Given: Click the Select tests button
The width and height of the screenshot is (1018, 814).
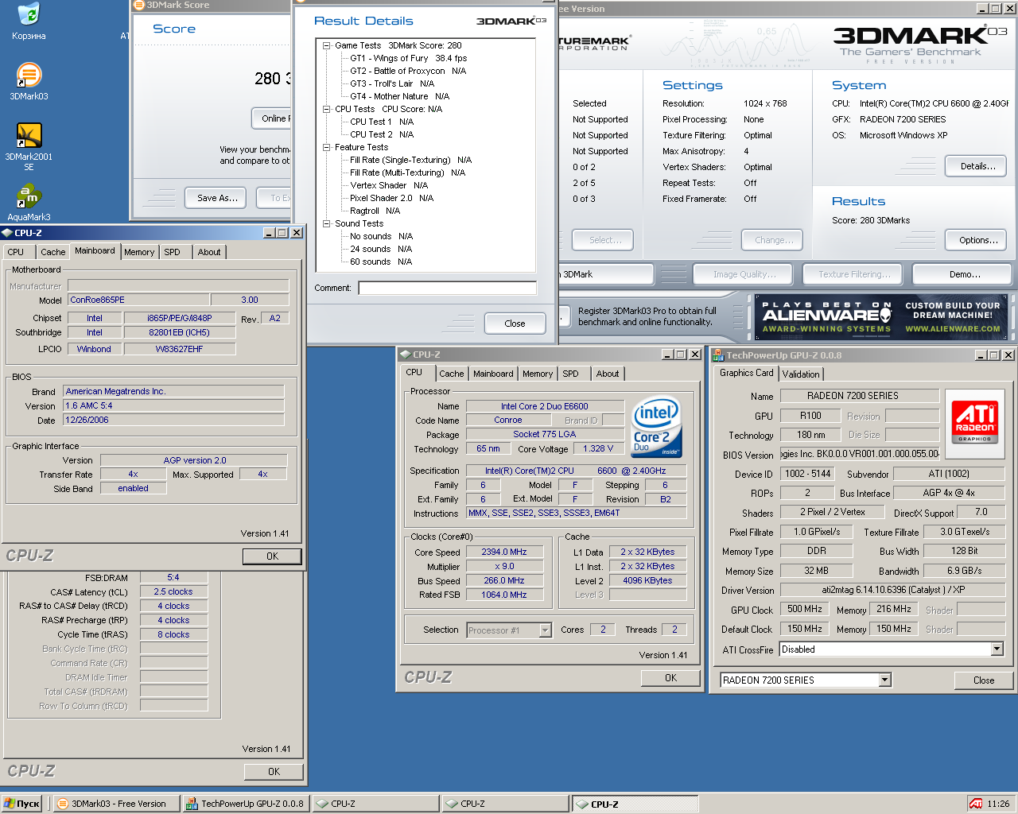Looking at the screenshot, I should pos(604,240).
